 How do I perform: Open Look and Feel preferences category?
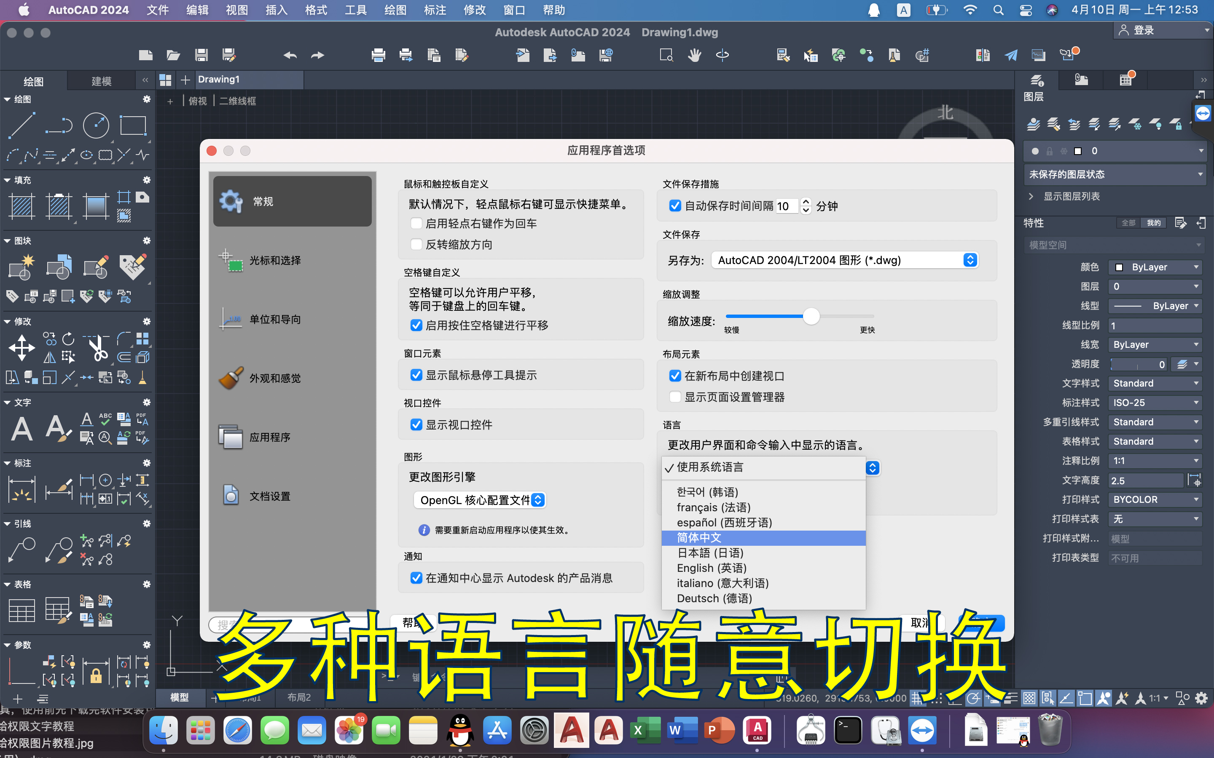293,378
